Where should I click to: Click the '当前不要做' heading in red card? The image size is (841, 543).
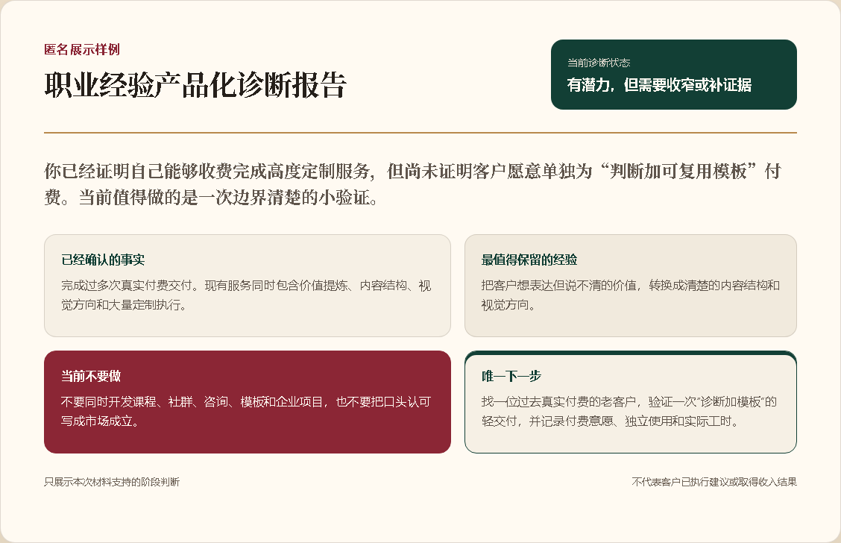(x=91, y=376)
